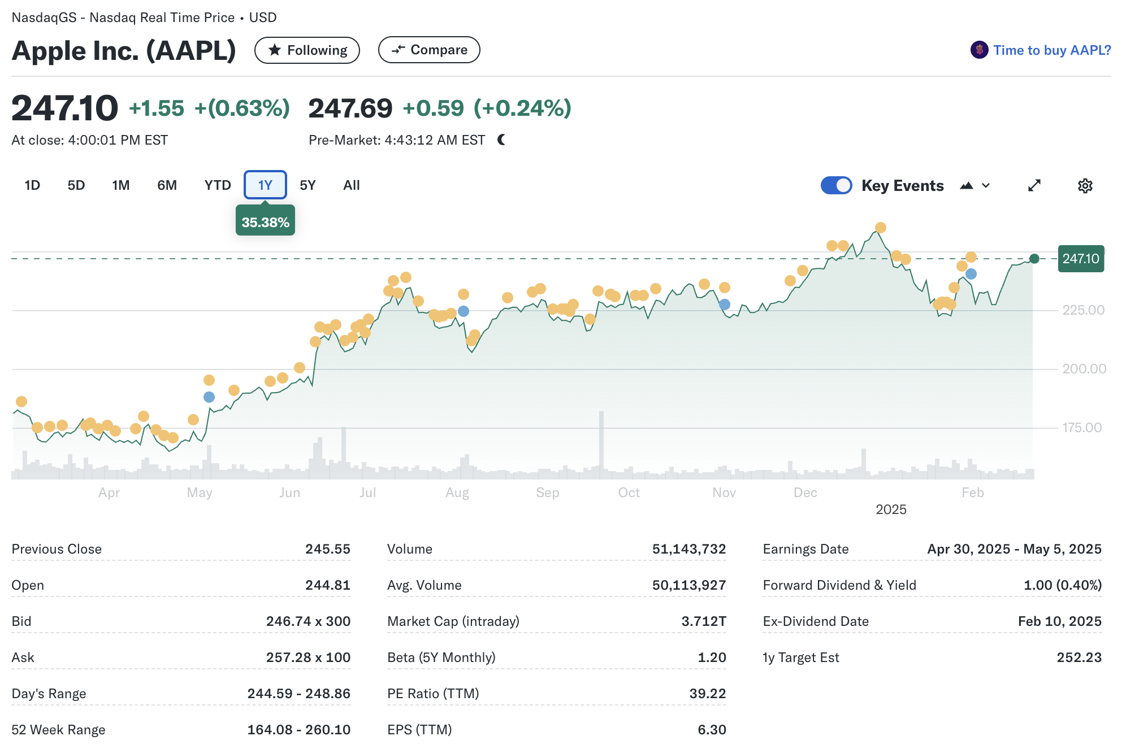Viewport: 1126px width, 749px height.
Task: Click the mountain chart type icon
Action: point(966,186)
